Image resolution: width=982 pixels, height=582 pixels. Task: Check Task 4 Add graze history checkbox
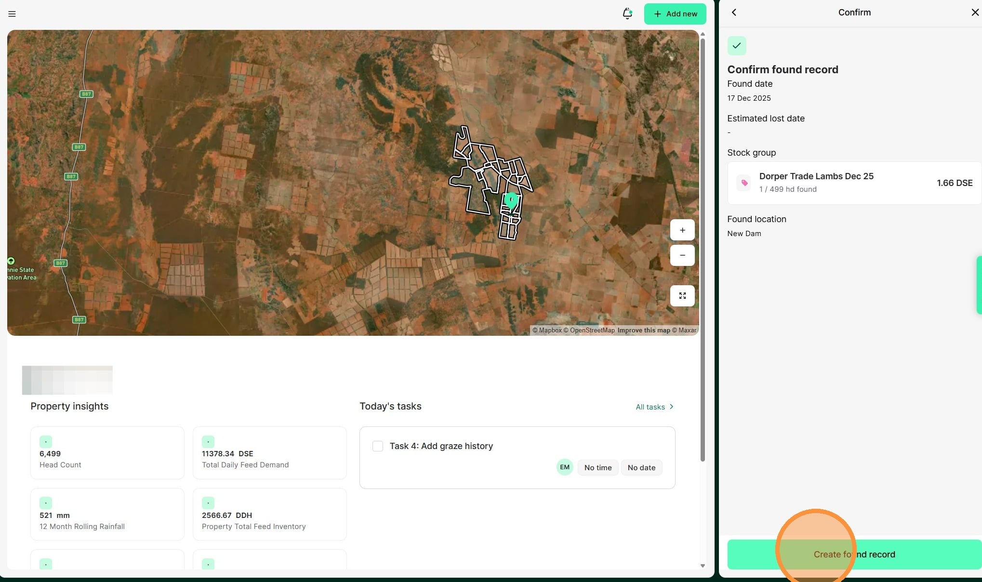pyautogui.click(x=378, y=446)
